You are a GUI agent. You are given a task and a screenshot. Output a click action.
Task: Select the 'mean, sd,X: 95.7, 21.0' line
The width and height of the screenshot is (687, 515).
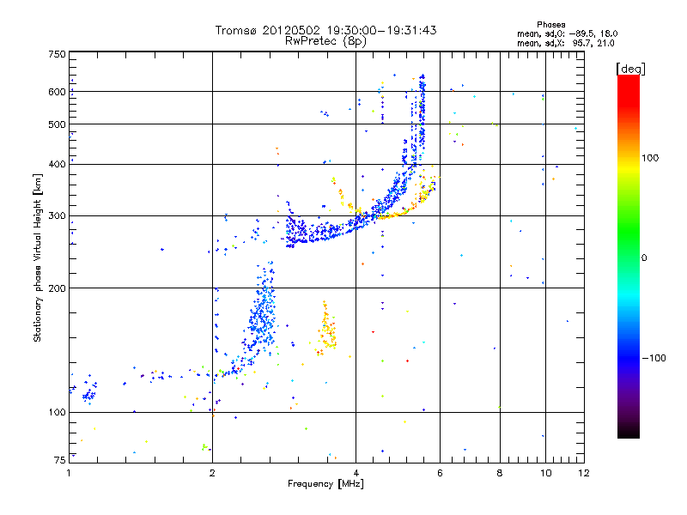tap(566, 43)
